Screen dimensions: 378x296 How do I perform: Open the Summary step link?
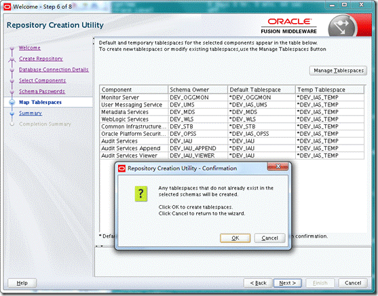pyautogui.click(x=31, y=113)
